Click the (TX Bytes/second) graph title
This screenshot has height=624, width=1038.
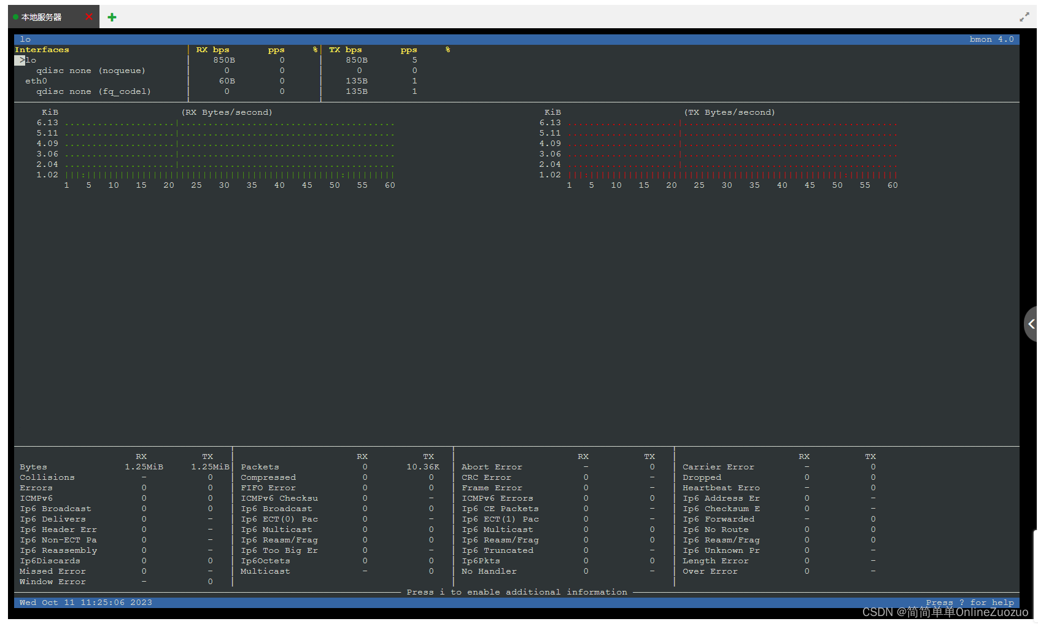[729, 112]
